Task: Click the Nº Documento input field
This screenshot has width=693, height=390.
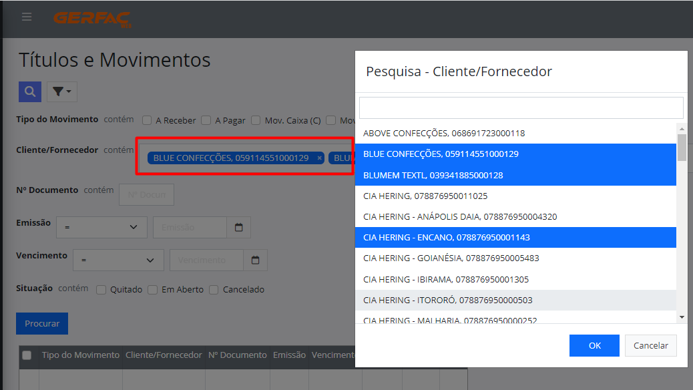Action: tap(146, 194)
